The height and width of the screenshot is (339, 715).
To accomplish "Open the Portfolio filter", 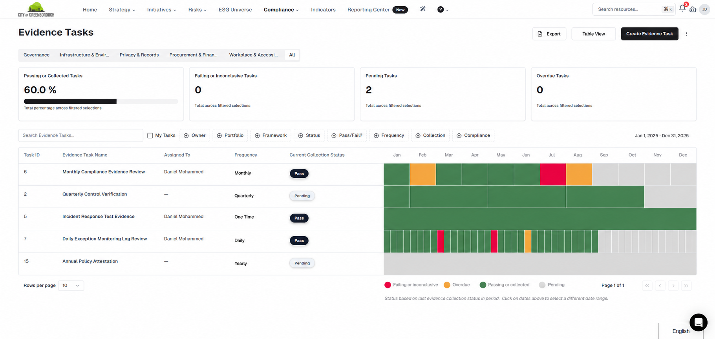I will pyautogui.click(x=230, y=135).
